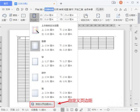Switch to the 章节 Chapter tab
This screenshot has height=112, width=140.
click(71, 9)
